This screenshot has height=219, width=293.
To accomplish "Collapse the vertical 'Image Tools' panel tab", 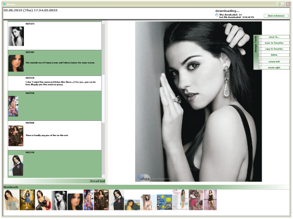I will (x=256, y=52).
